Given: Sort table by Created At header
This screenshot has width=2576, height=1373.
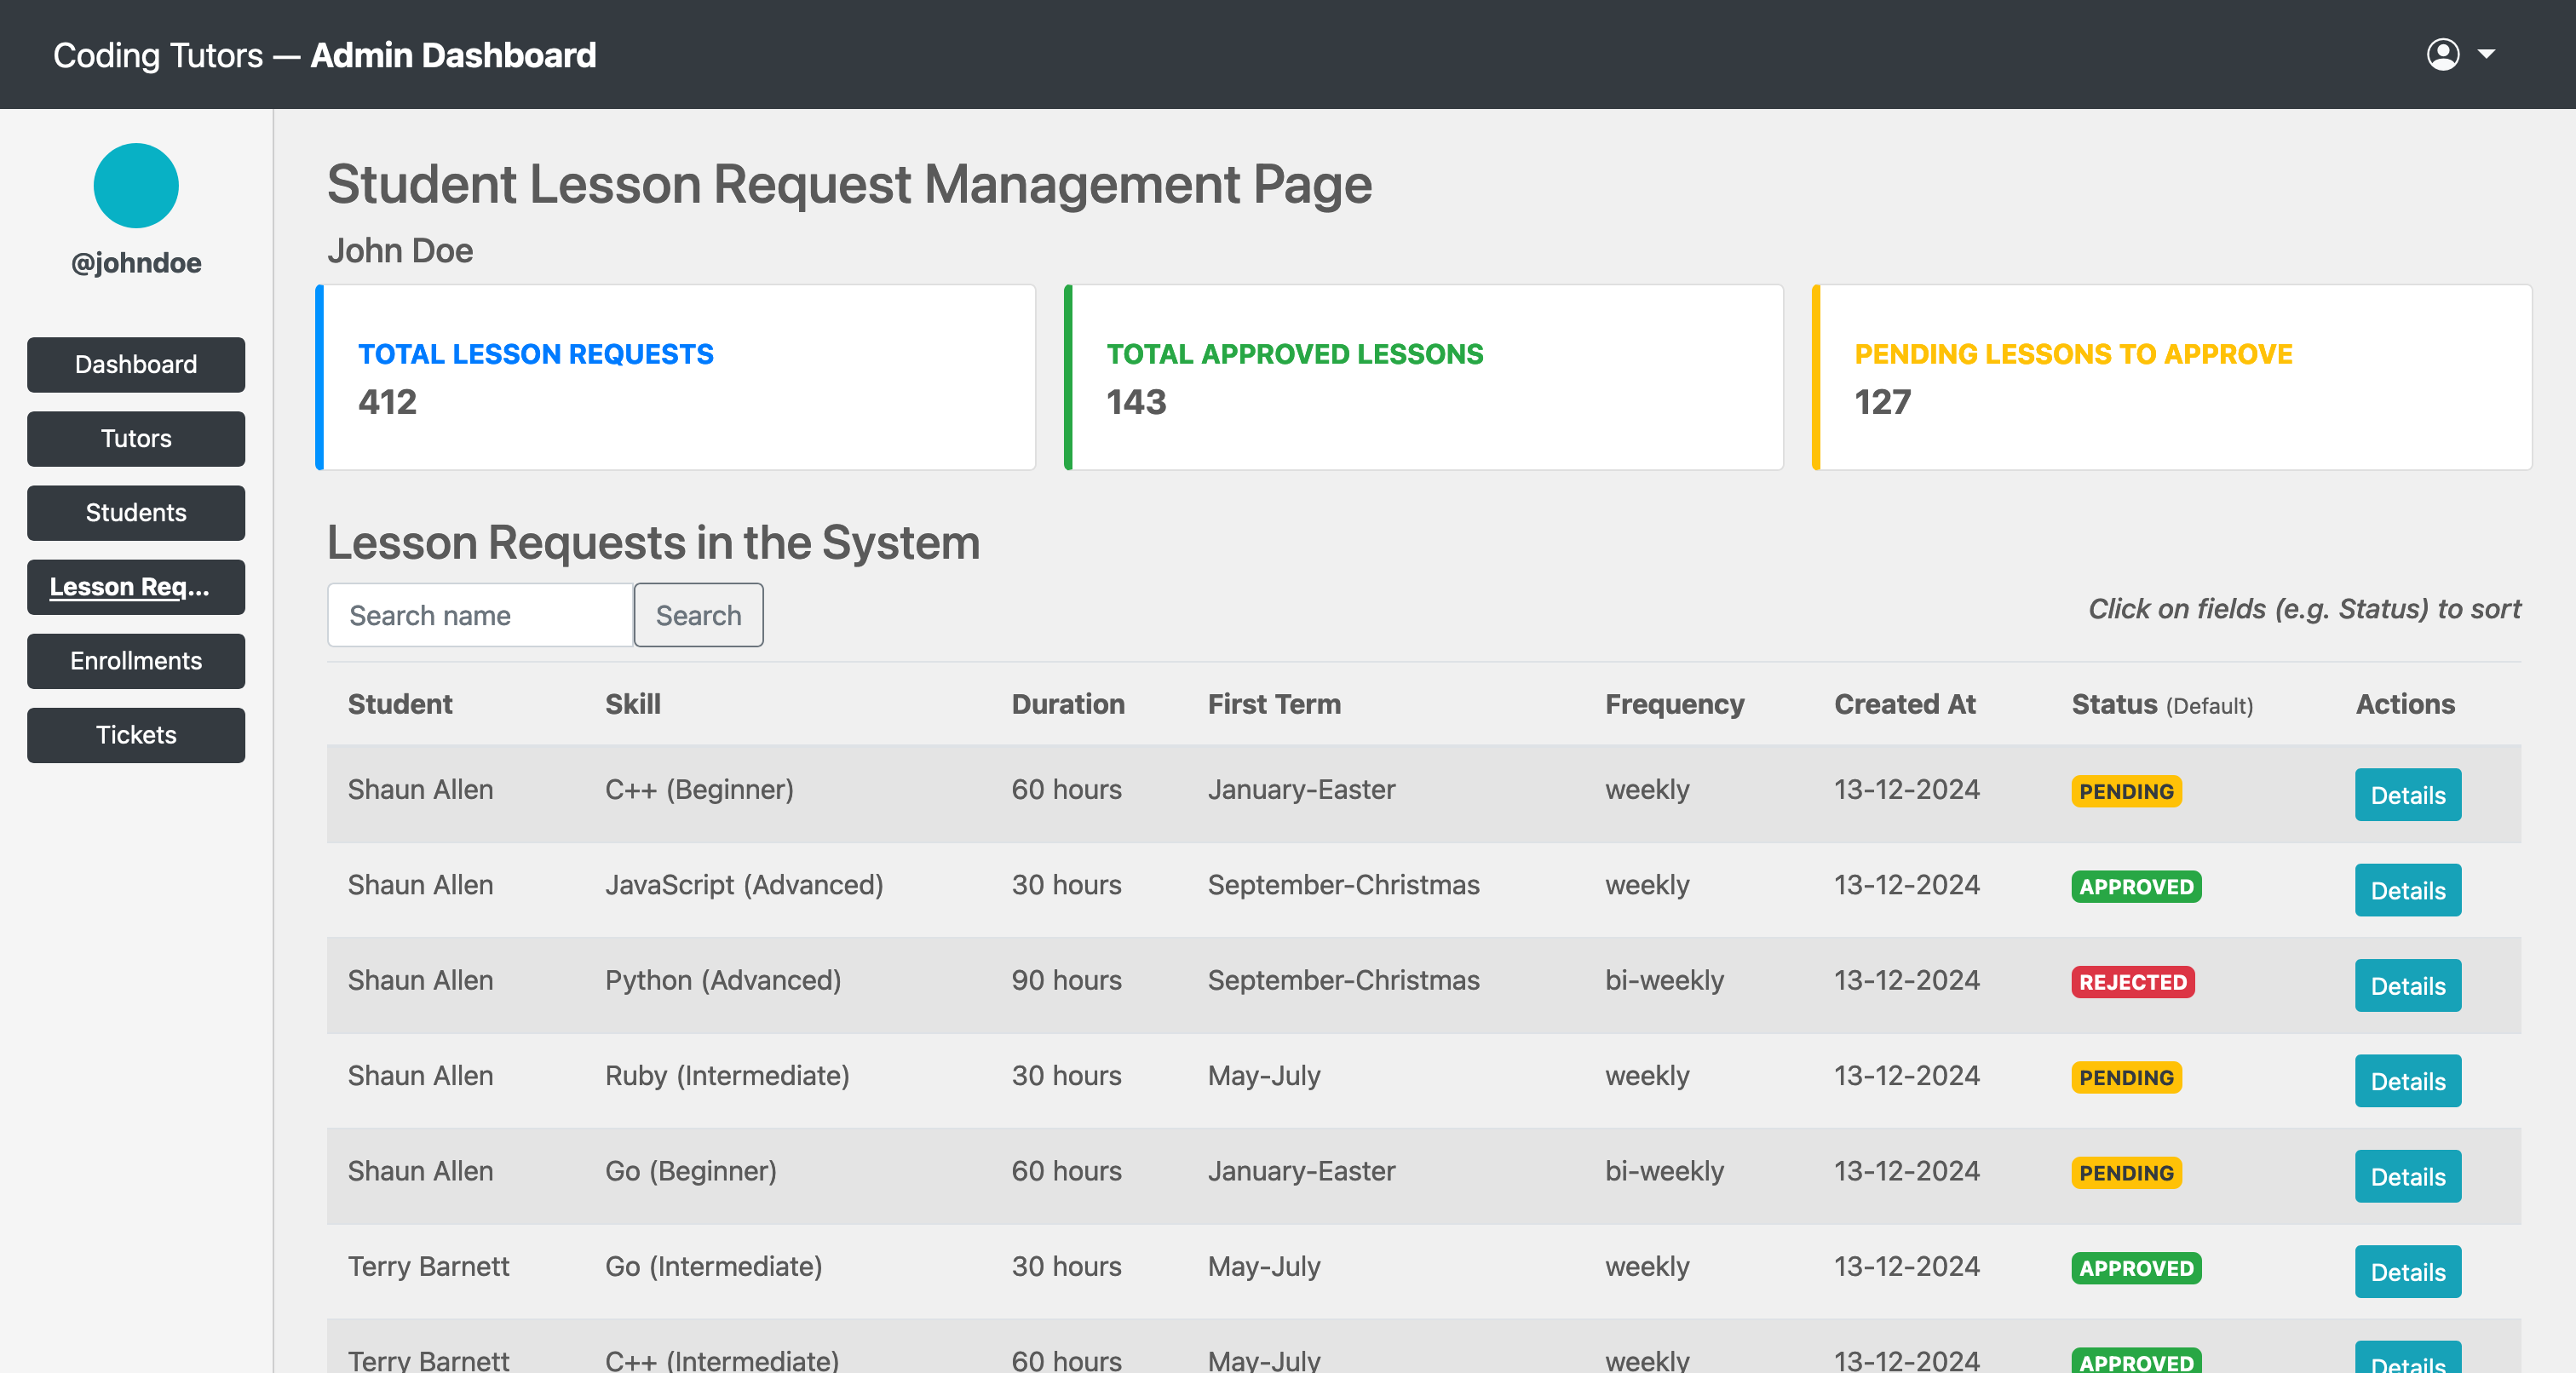Looking at the screenshot, I should click(x=1904, y=704).
